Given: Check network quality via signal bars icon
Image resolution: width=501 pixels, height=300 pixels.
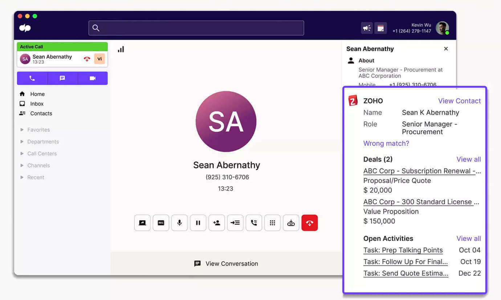Looking at the screenshot, I should pos(121,49).
